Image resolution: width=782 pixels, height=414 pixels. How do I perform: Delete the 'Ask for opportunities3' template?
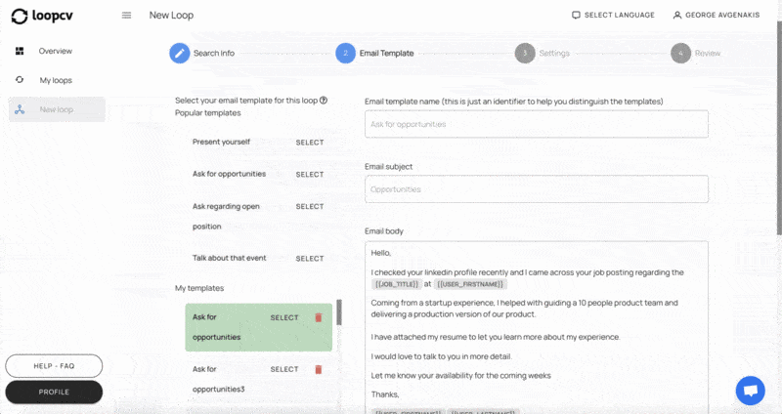coord(318,369)
